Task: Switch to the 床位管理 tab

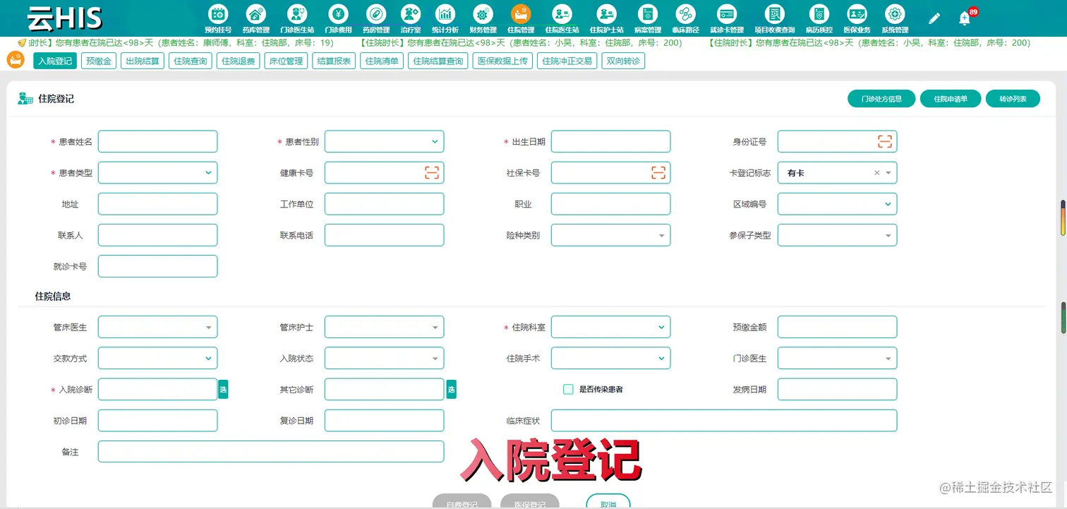Action: [x=286, y=61]
